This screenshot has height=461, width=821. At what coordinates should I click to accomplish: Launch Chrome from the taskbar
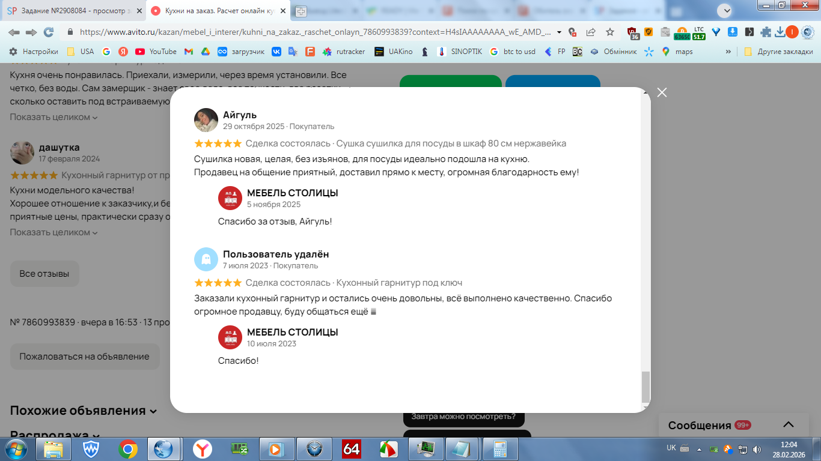click(127, 448)
